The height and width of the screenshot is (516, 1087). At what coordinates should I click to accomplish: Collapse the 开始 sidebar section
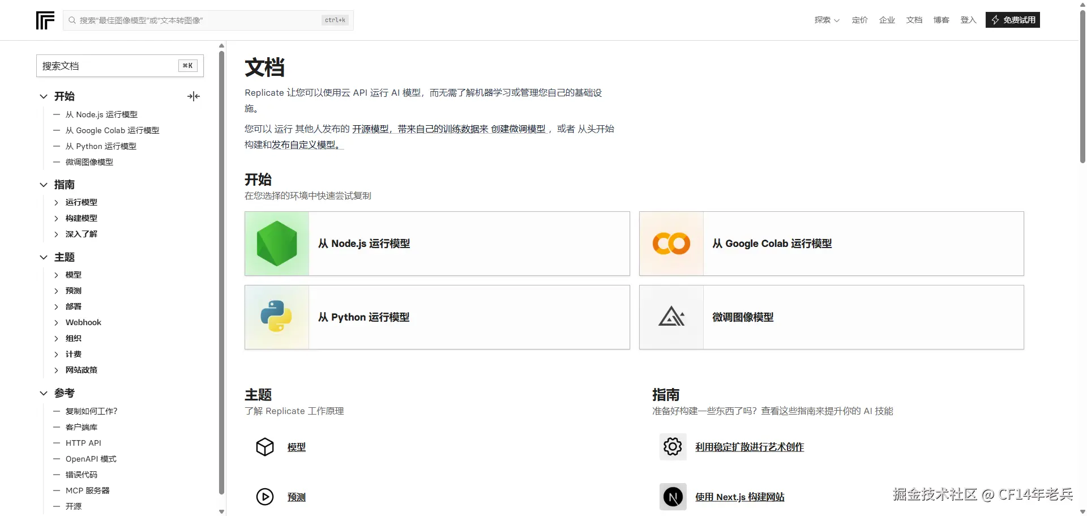pos(44,96)
